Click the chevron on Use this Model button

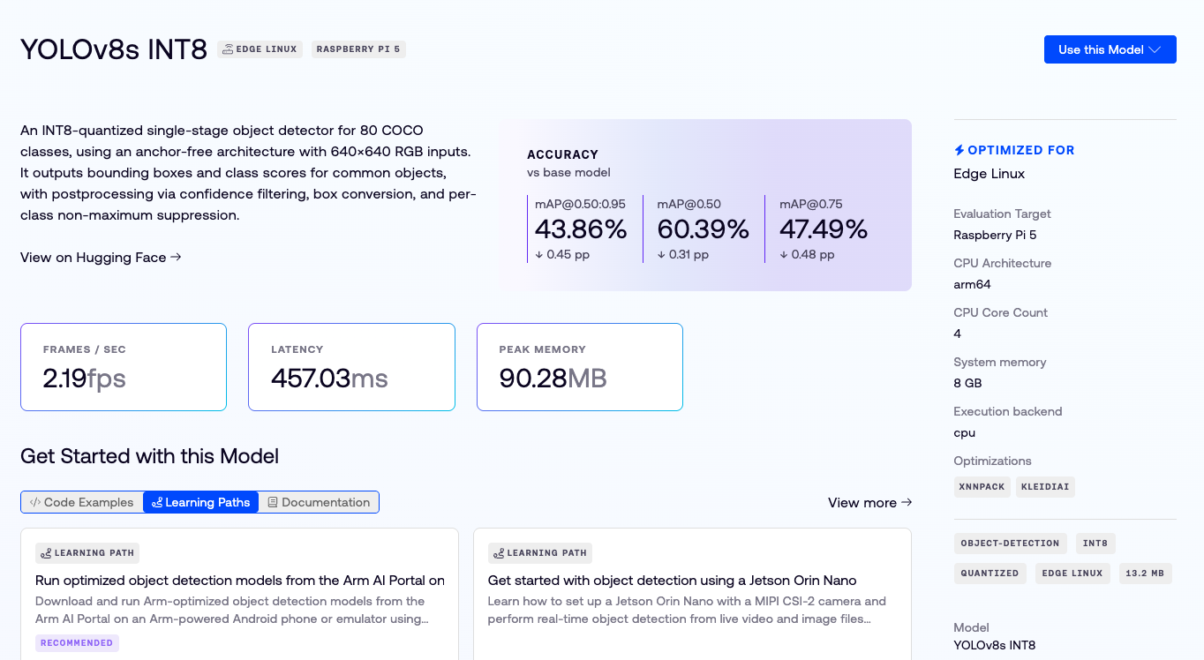point(1155,49)
